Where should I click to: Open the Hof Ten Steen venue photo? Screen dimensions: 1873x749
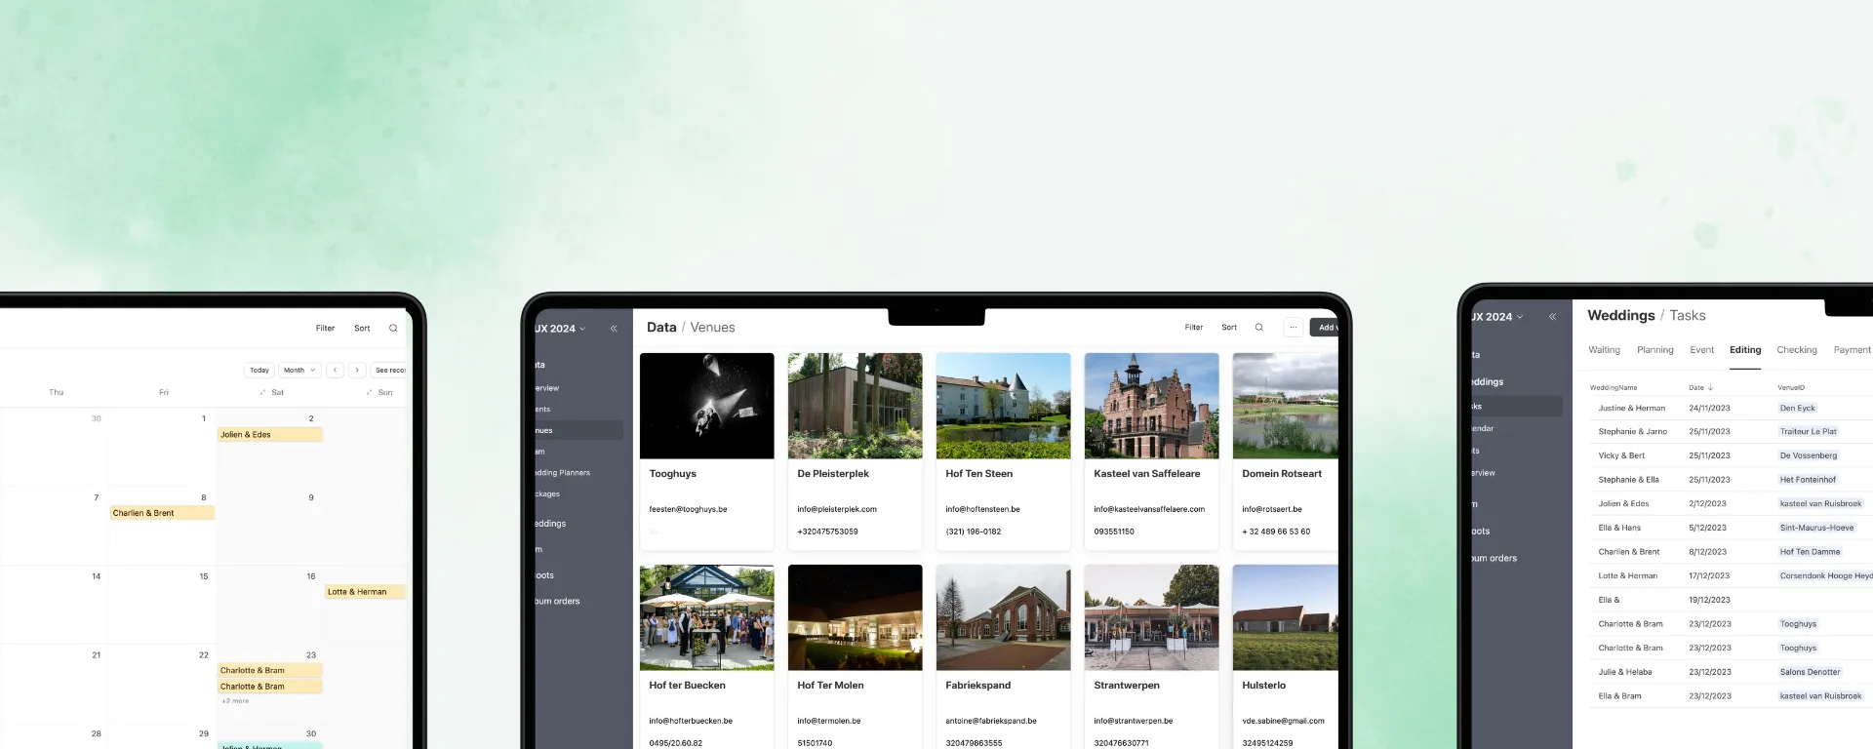click(1003, 406)
